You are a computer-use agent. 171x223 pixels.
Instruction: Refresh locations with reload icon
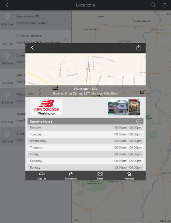pos(164,5)
